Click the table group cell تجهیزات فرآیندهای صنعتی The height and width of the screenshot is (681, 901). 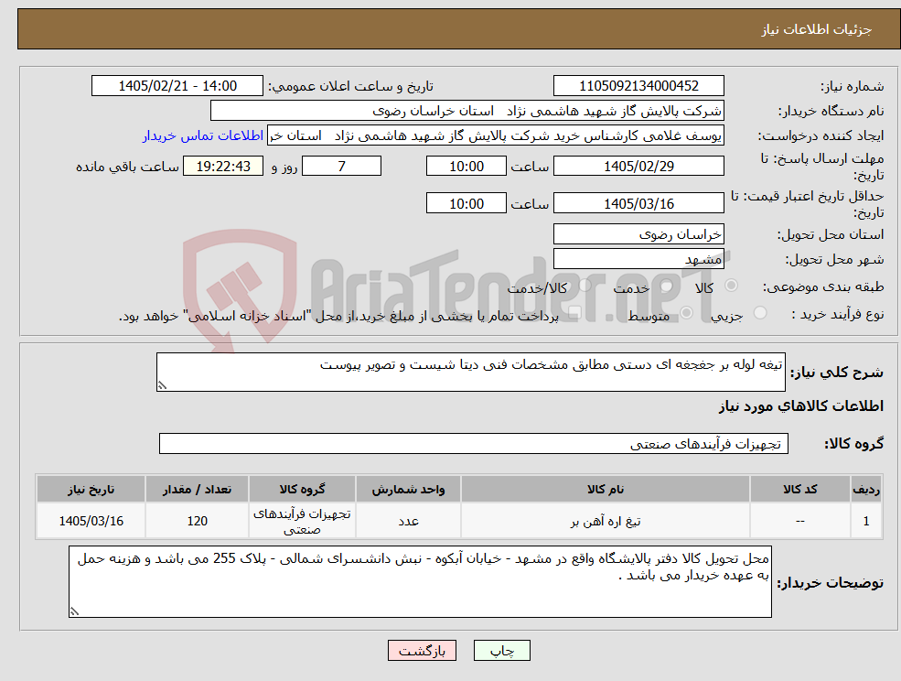point(302,521)
